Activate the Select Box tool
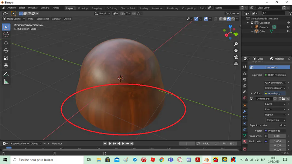 (6, 27)
